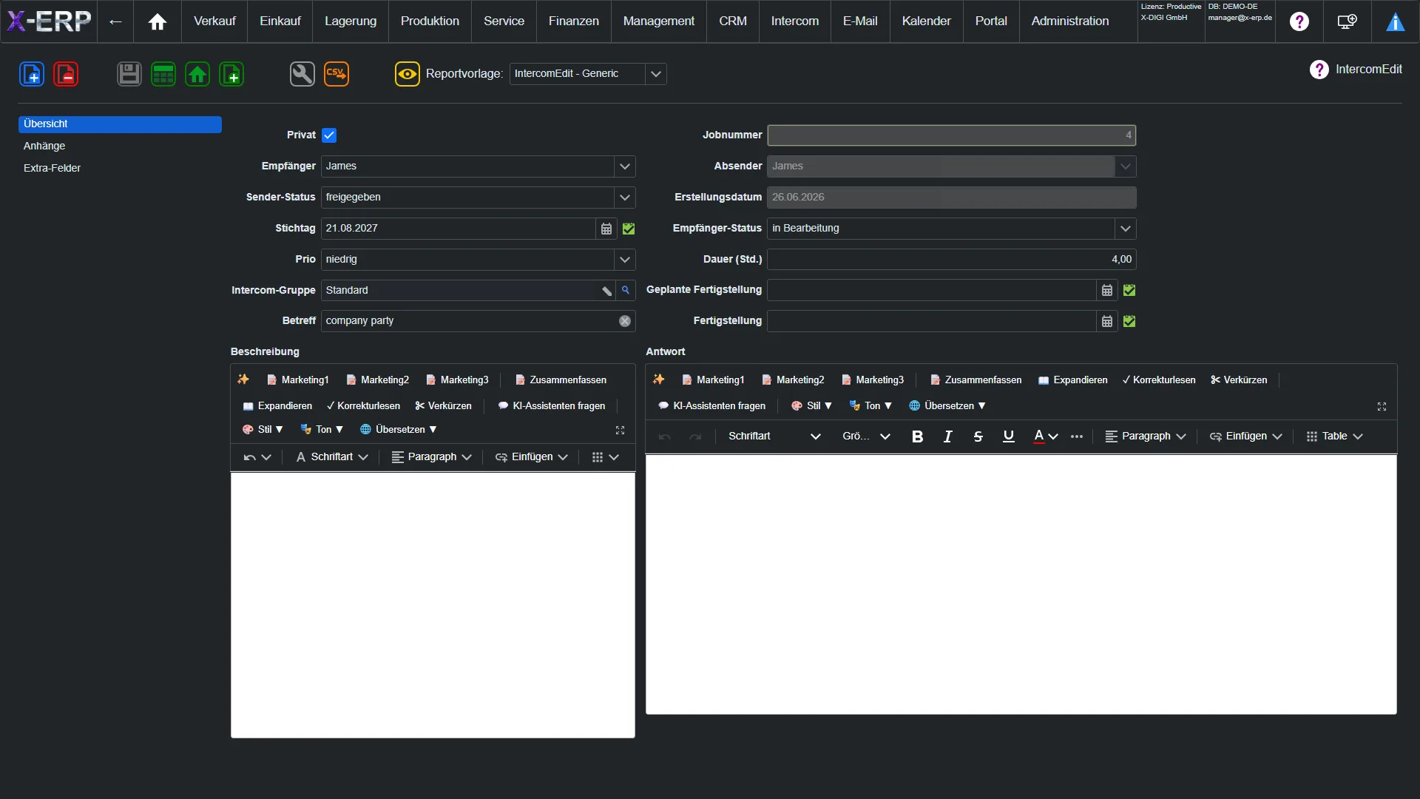Open the Fertigstellung calendar picker
Image resolution: width=1420 pixels, height=799 pixels.
point(1107,321)
